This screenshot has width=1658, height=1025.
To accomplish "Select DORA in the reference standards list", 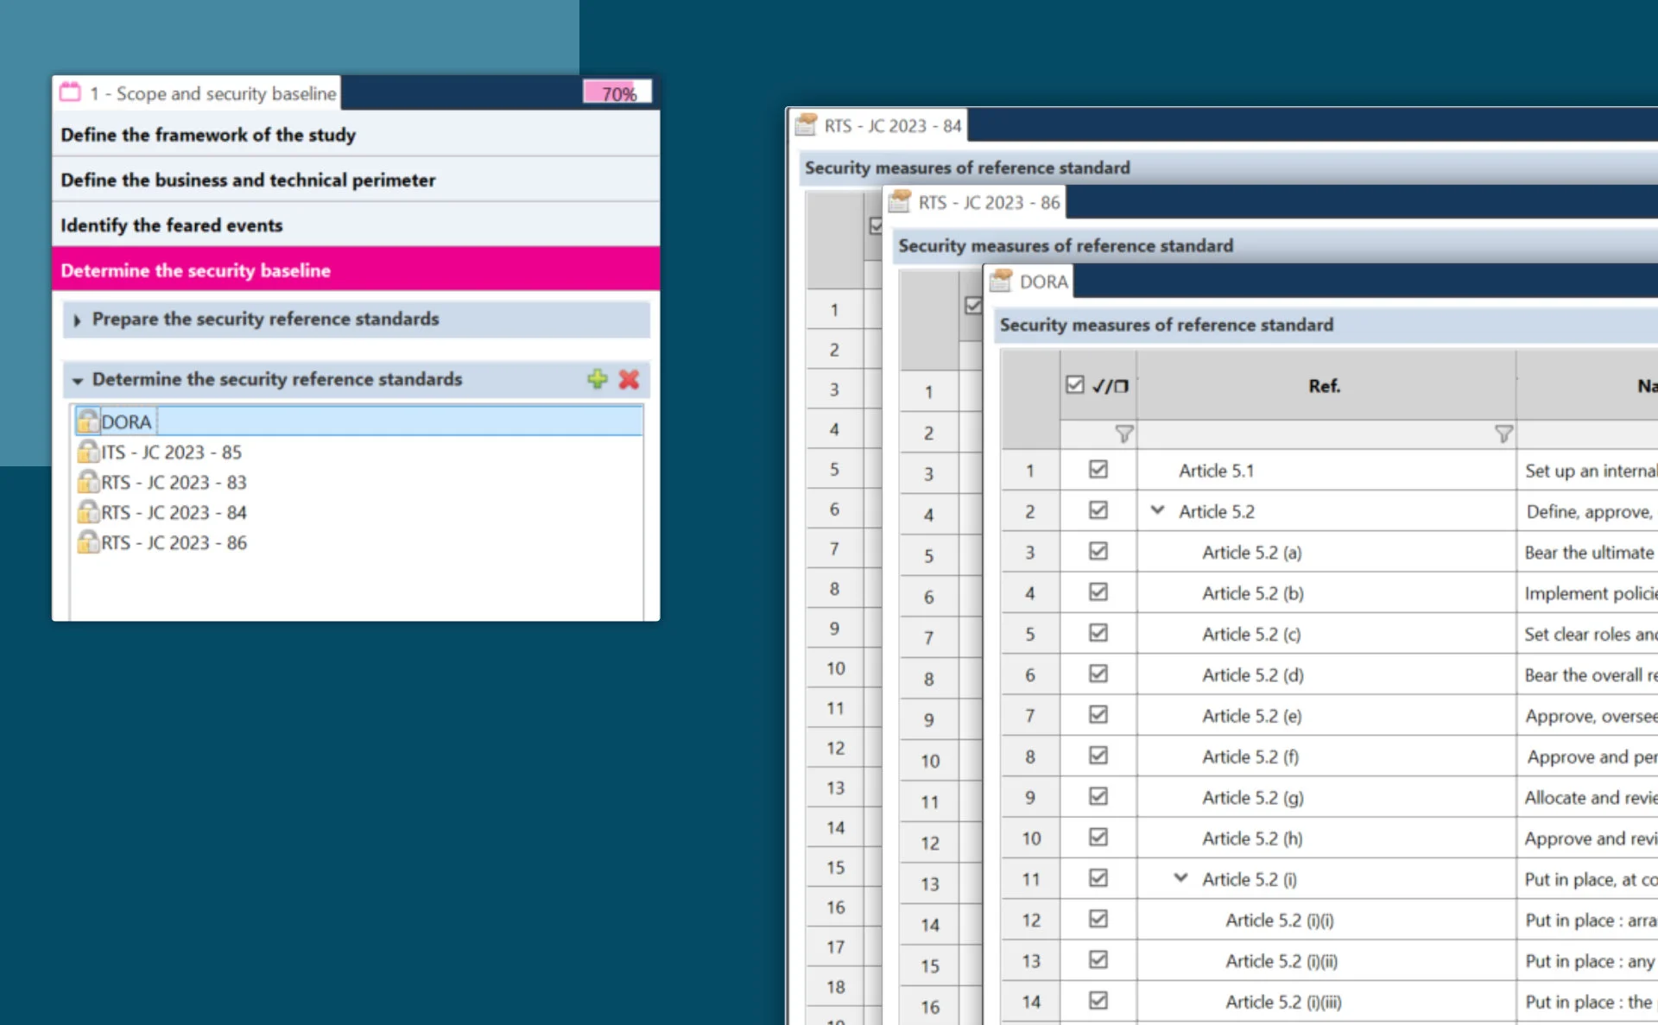I will (x=359, y=421).
